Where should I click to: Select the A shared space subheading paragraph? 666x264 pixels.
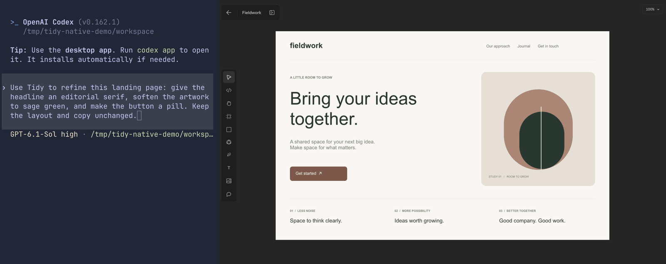(332, 145)
